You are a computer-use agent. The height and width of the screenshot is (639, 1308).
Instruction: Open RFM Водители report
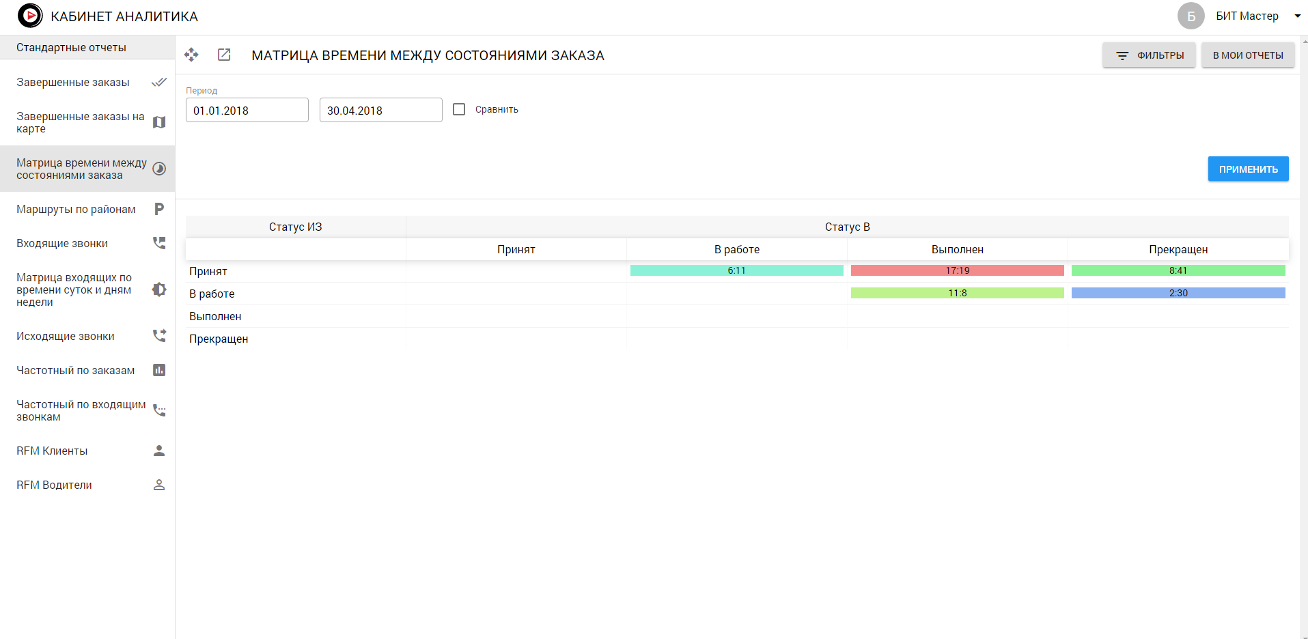[87, 485]
